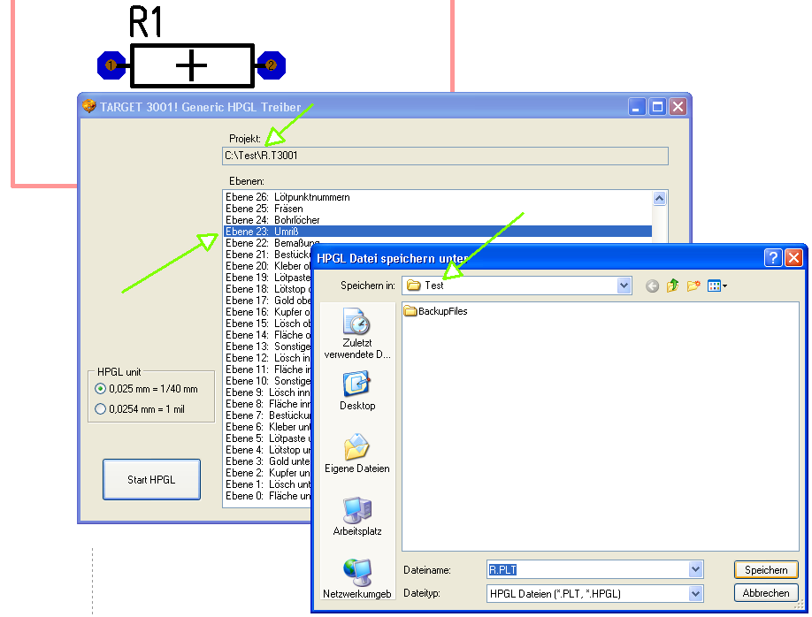Expand the Speichern in folder dropdown
The width and height of the screenshot is (812, 617).
(x=624, y=286)
